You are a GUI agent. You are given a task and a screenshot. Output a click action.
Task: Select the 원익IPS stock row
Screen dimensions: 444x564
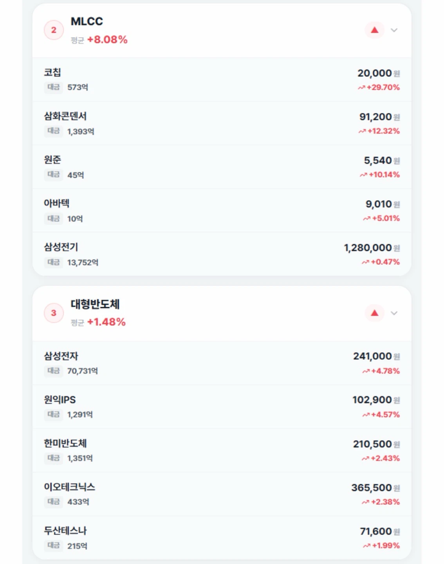(x=222, y=407)
